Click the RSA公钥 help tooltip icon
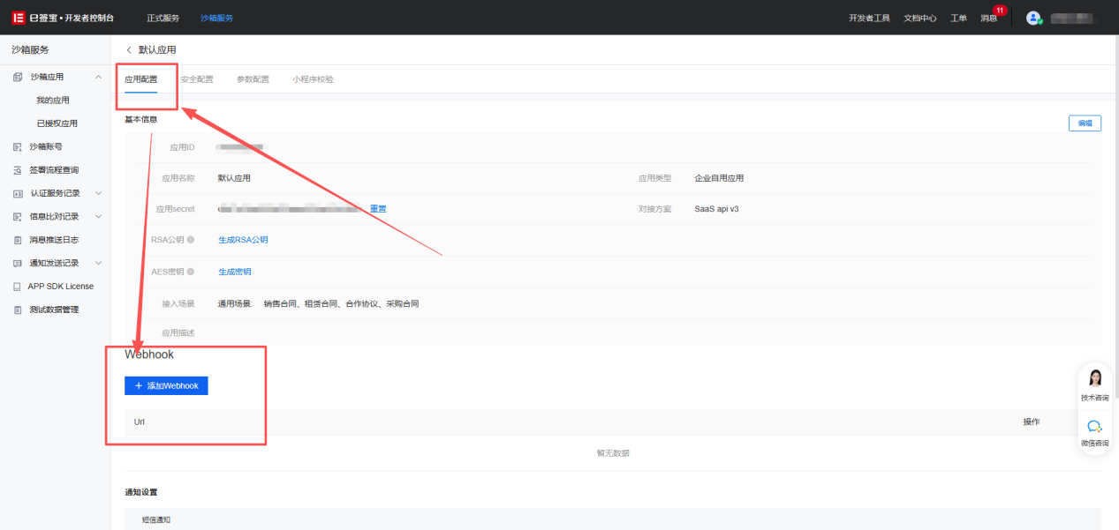1119x530 pixels. tap(191, 240)
